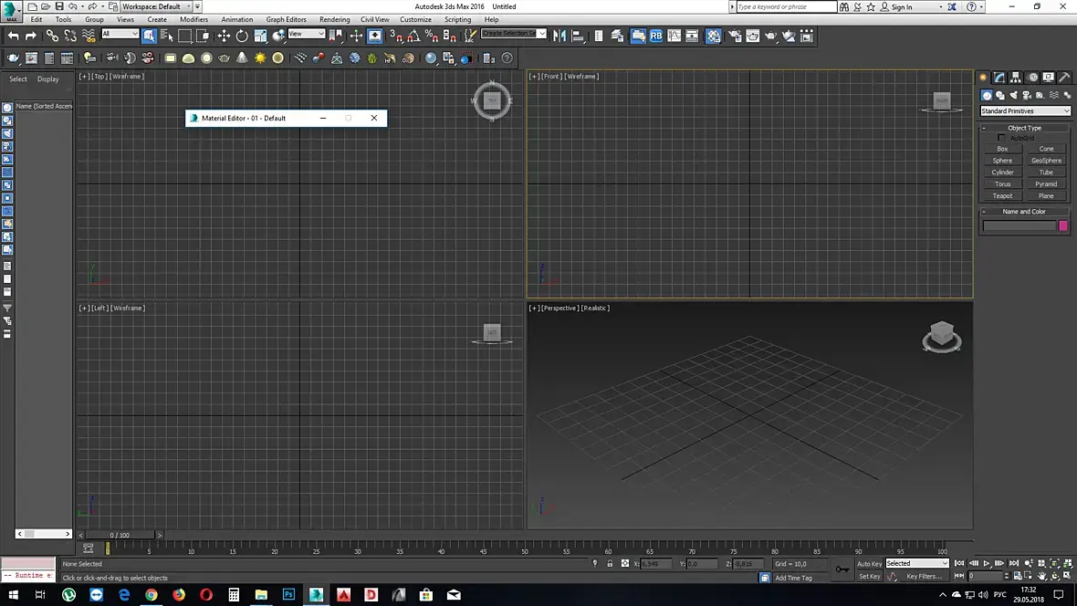Click the GeoSphere primitive button

tap(1046, 161)
